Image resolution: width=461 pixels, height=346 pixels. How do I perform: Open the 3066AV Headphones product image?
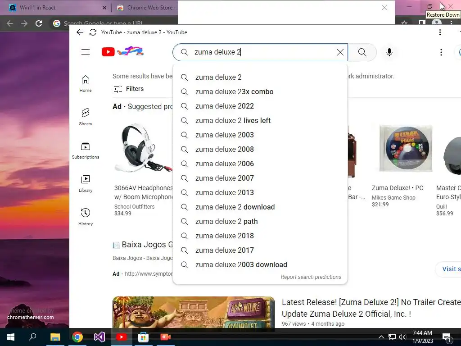(143, 148)
